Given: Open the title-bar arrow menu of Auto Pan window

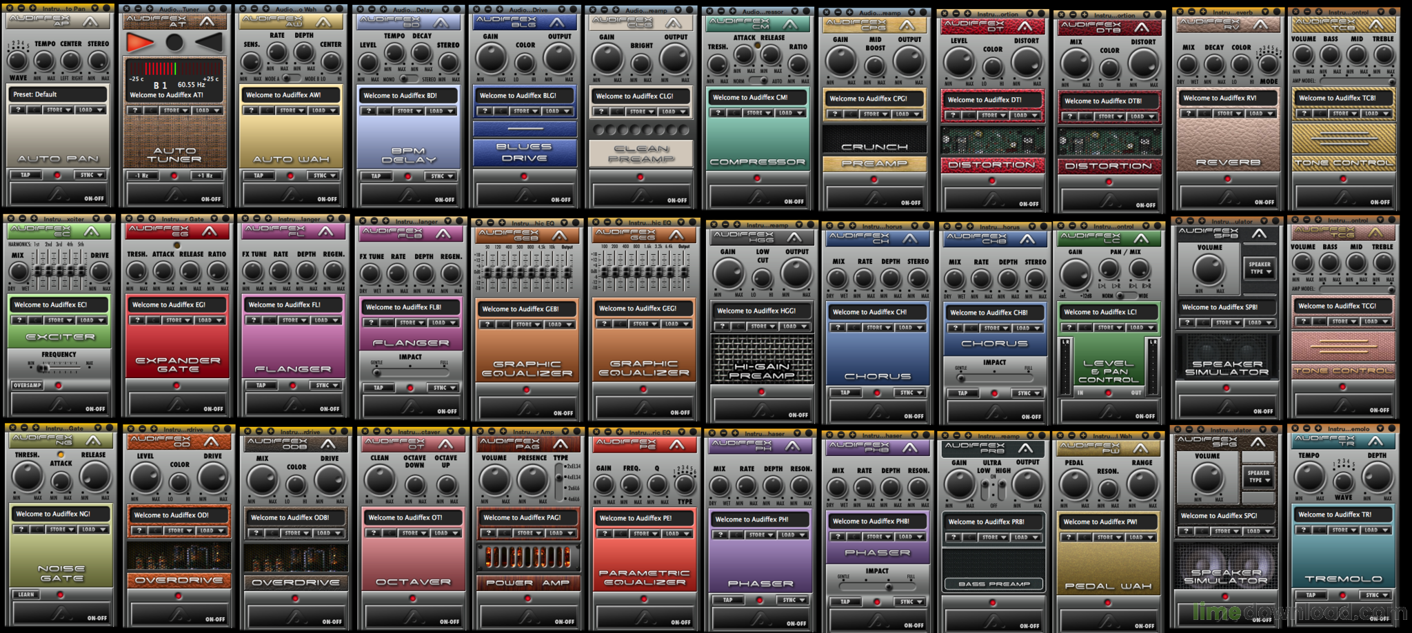Looking at the screenshot, I should point(94,8).
